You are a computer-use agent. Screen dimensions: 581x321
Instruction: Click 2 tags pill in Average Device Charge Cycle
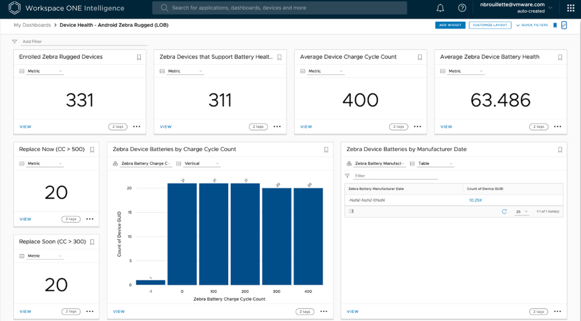point(399,126)
